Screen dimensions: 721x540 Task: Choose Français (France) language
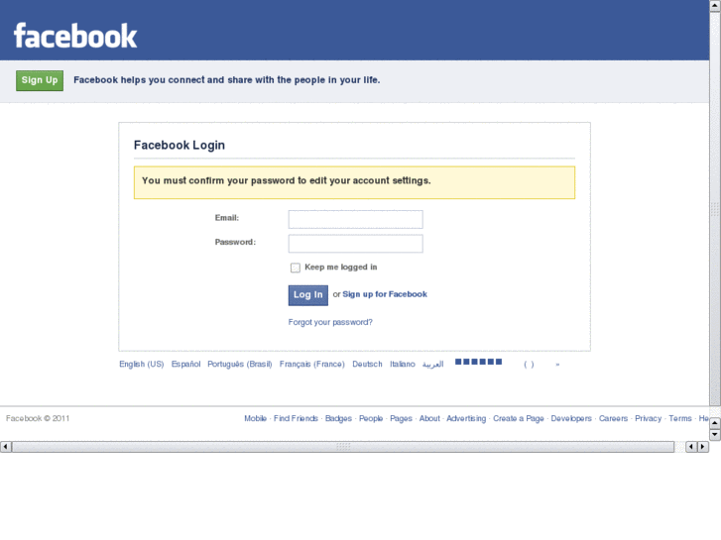311,364
